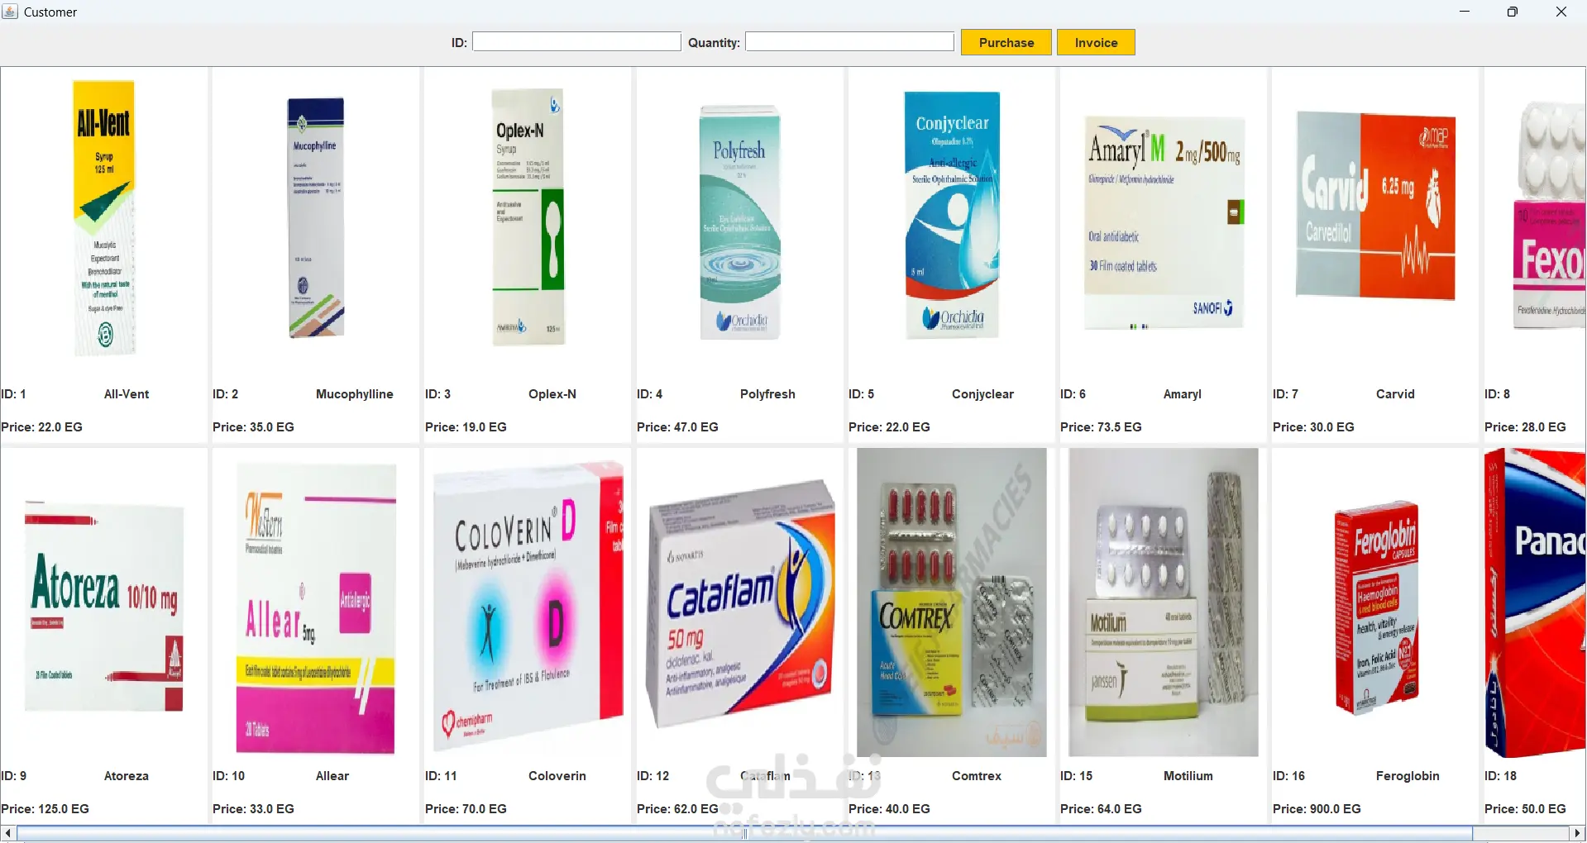Click the Amaryl name label

click(x=1183, y=394)
